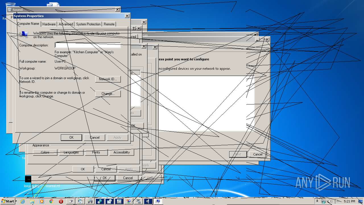Switch to the System Protection tab

[88, 24]
